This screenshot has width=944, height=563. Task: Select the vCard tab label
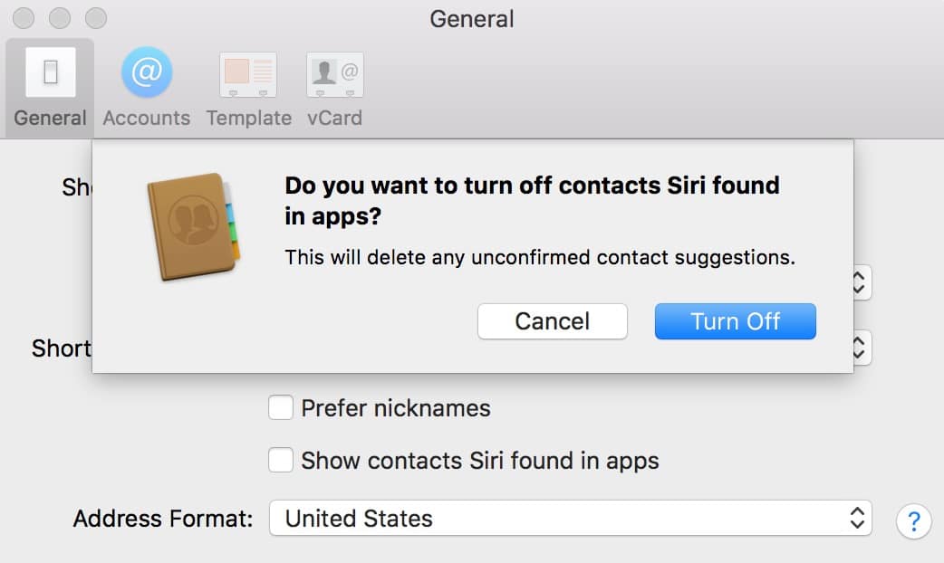(x=335, y=118)
